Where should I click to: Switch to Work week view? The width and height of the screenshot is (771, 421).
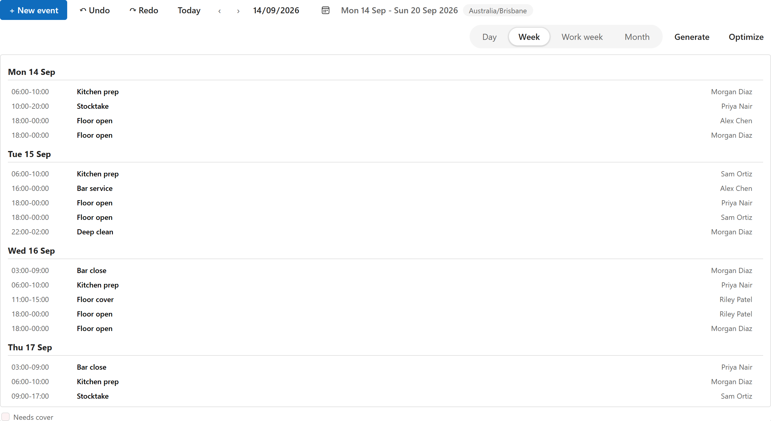582,37
